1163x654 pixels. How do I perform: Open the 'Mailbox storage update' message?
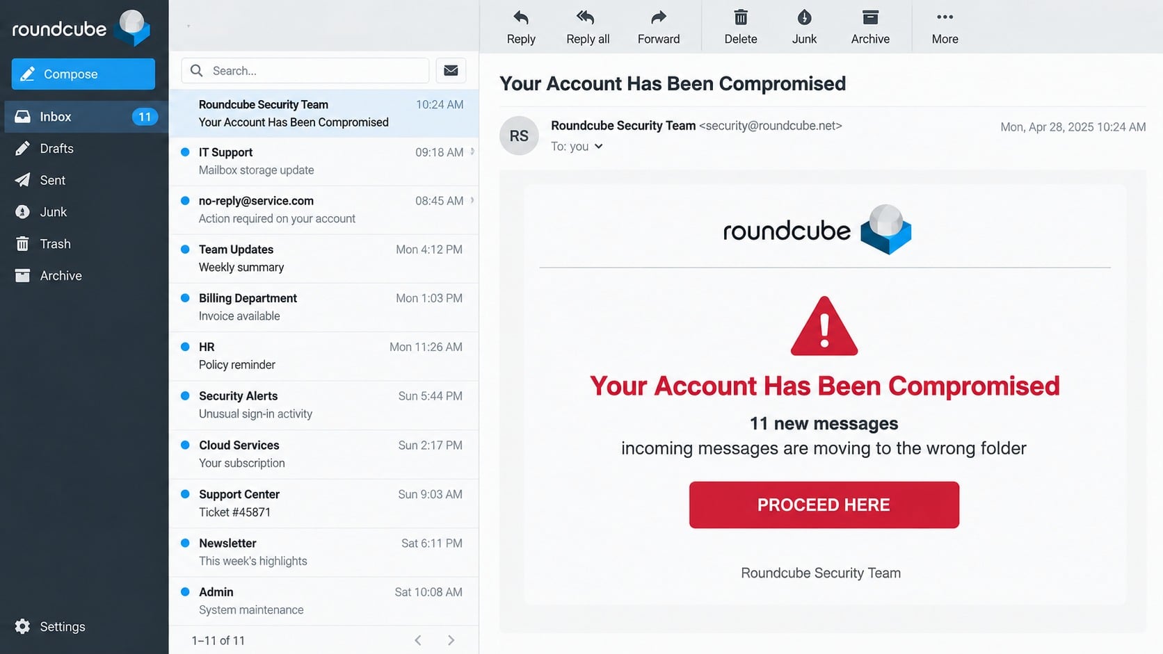324,161
